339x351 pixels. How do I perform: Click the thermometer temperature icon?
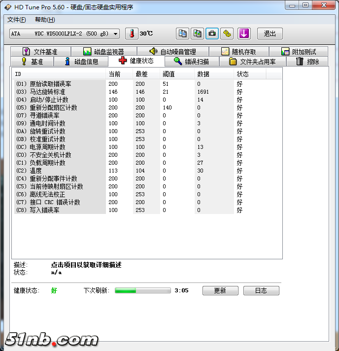tap(132, 34)
